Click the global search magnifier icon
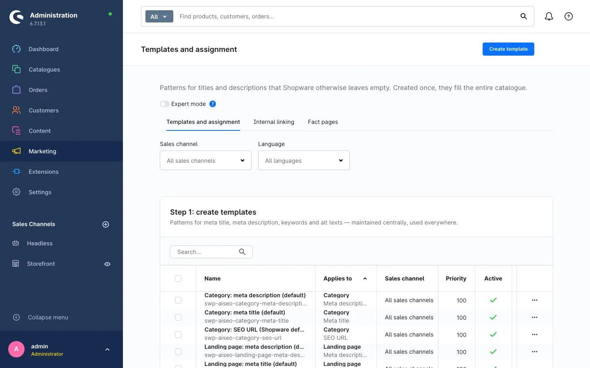This screenshot has width=590, height=368. point(524,16)
